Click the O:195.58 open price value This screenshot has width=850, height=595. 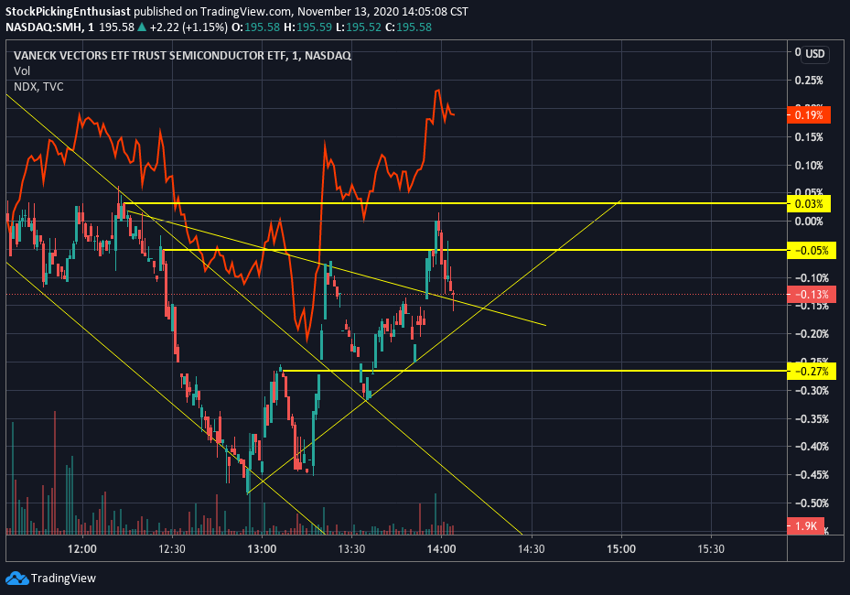256,27
